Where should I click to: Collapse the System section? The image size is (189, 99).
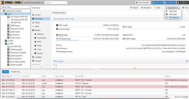(48, 30)
